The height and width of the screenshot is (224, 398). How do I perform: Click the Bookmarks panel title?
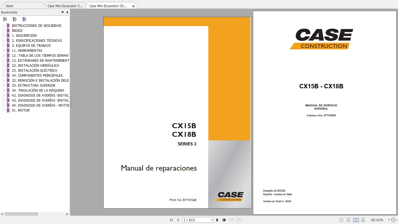point(9,12)
